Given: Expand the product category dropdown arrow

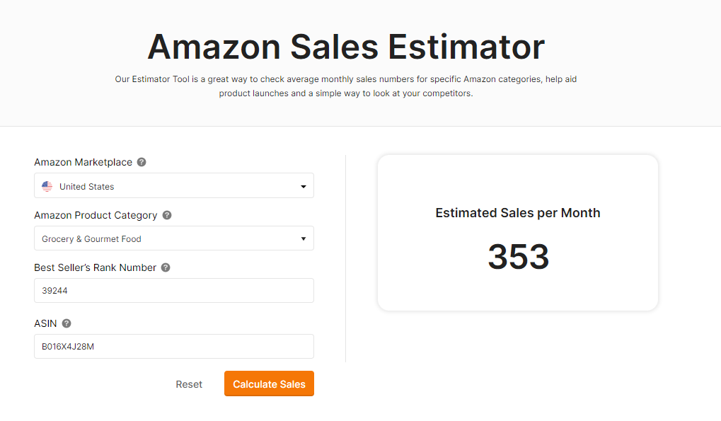Looking at the screenshot, I should point(304,238).
